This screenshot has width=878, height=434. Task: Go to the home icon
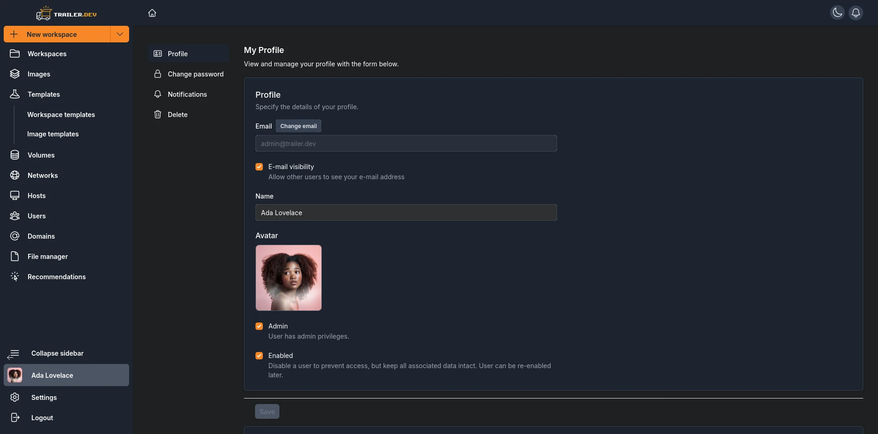pyautogui.click(x=152, y=13)
